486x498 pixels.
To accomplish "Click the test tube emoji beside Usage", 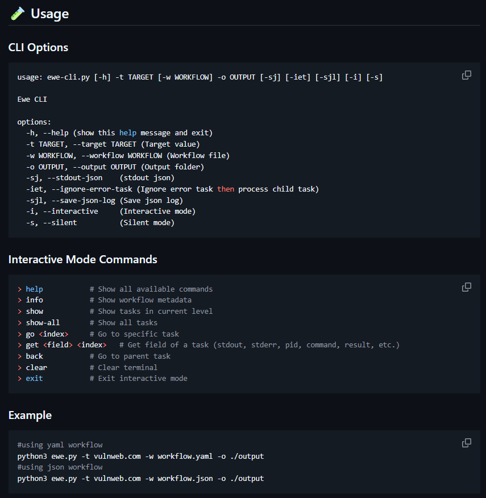I will (18, 14).
